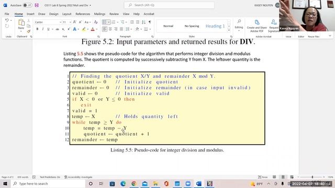The height and width of the screenshot is (188, 335).
Task: Expand the Styles gallery more arrow
Action: pyautogui.click(x=229, y=30)
